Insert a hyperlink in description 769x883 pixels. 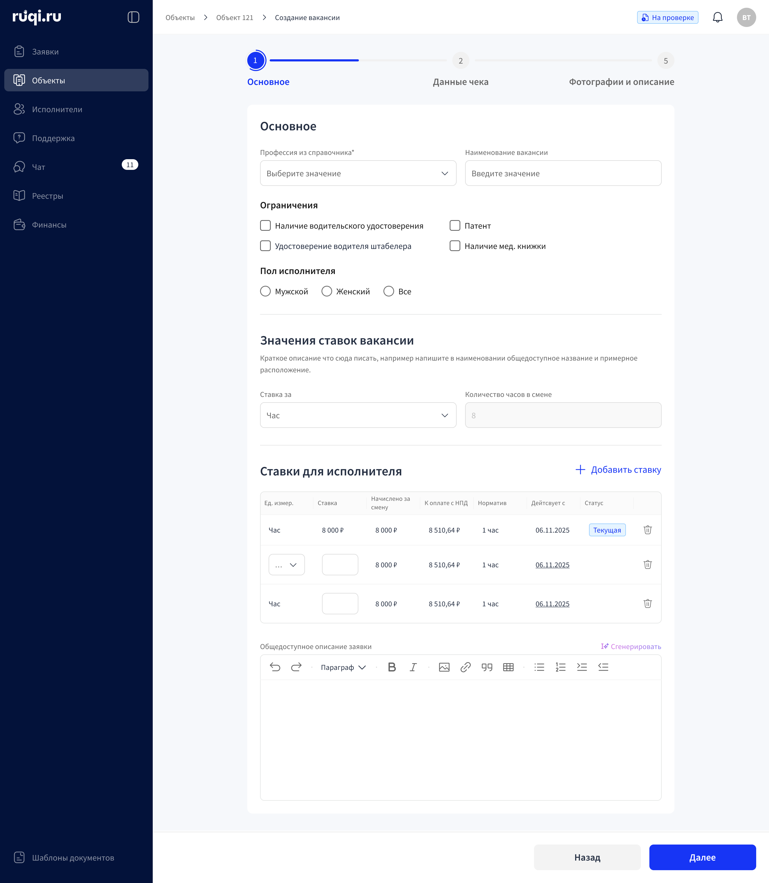point(466,667)
